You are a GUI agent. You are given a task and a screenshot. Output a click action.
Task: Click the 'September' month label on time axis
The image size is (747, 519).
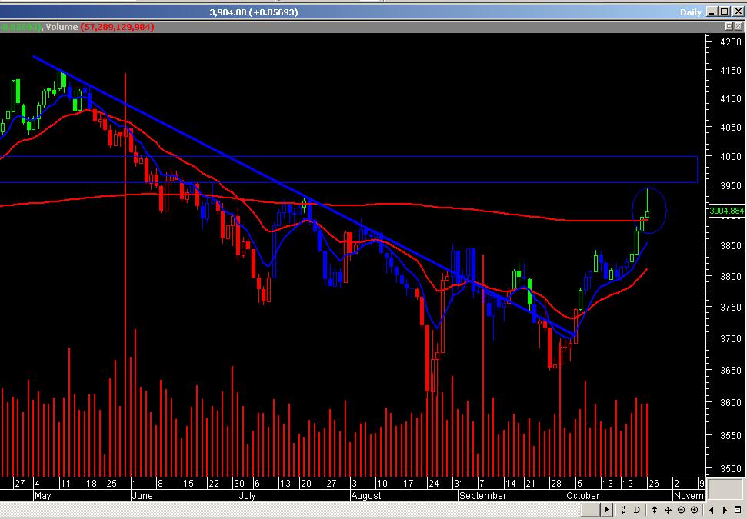coord(482,496)
